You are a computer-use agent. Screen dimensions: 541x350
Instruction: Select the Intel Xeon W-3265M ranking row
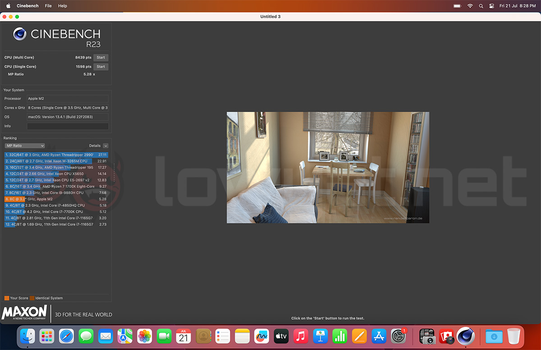tap(56, 161)
